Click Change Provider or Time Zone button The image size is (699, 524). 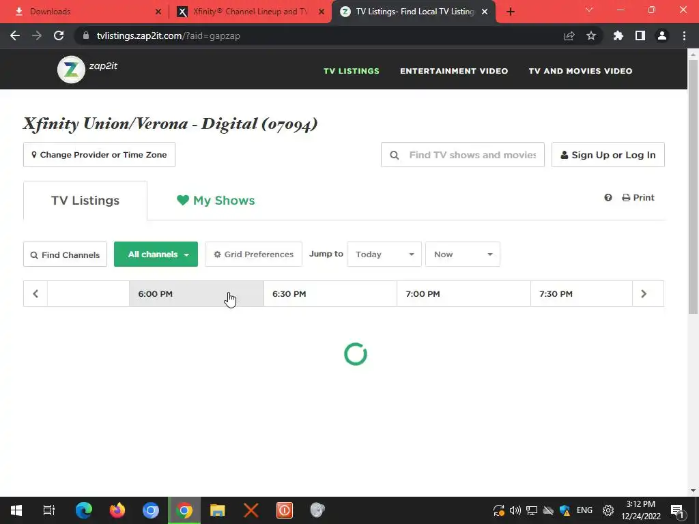(x=100, y=155)
